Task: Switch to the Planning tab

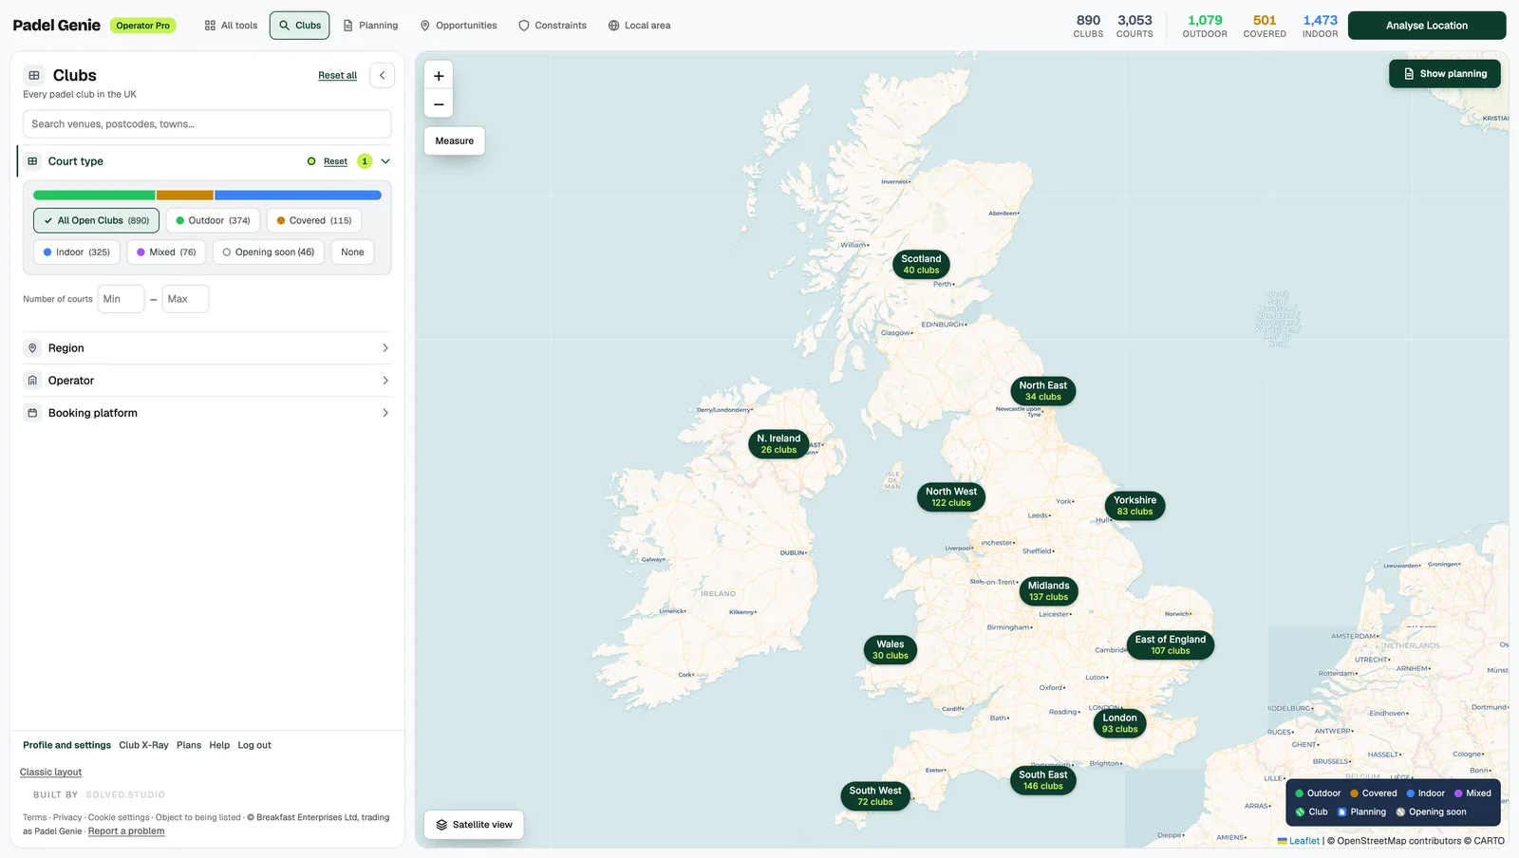Action: click(370, 26)
